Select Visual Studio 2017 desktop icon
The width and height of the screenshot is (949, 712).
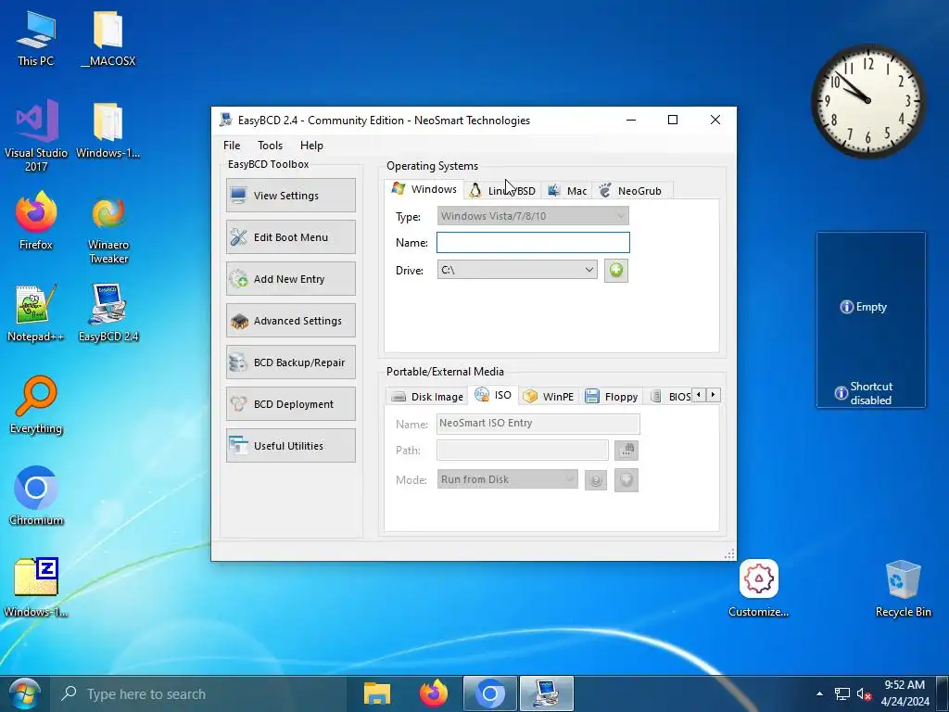pos(36,136)
